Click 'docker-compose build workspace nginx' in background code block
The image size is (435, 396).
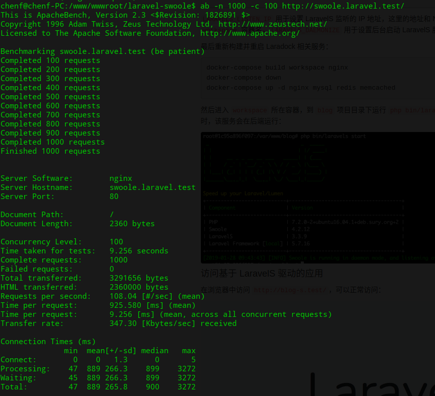277,68
